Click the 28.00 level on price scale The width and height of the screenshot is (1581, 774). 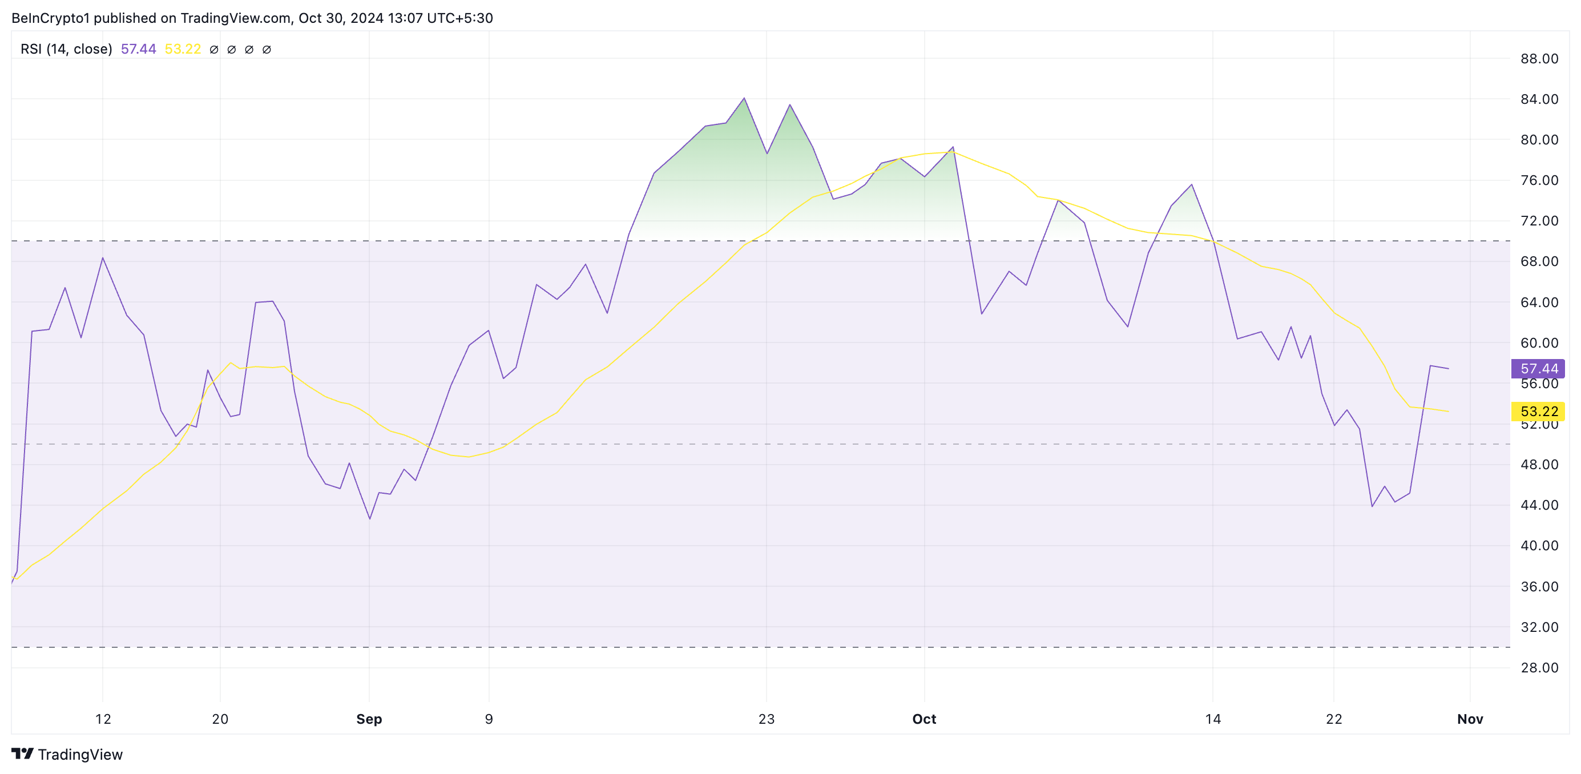pos(1539,667)
